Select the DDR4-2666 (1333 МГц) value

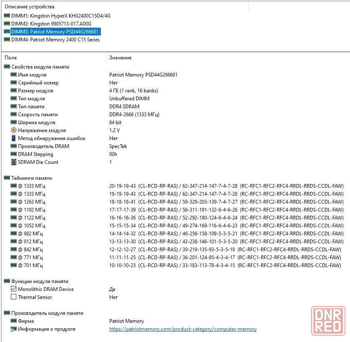(x=134, y=115)
